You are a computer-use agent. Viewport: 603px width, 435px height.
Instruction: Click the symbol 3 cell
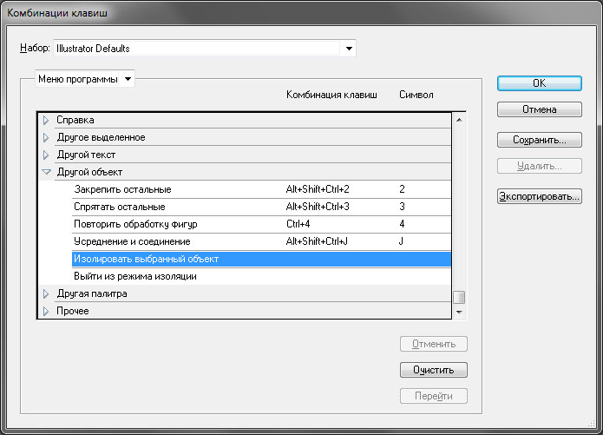402,207
